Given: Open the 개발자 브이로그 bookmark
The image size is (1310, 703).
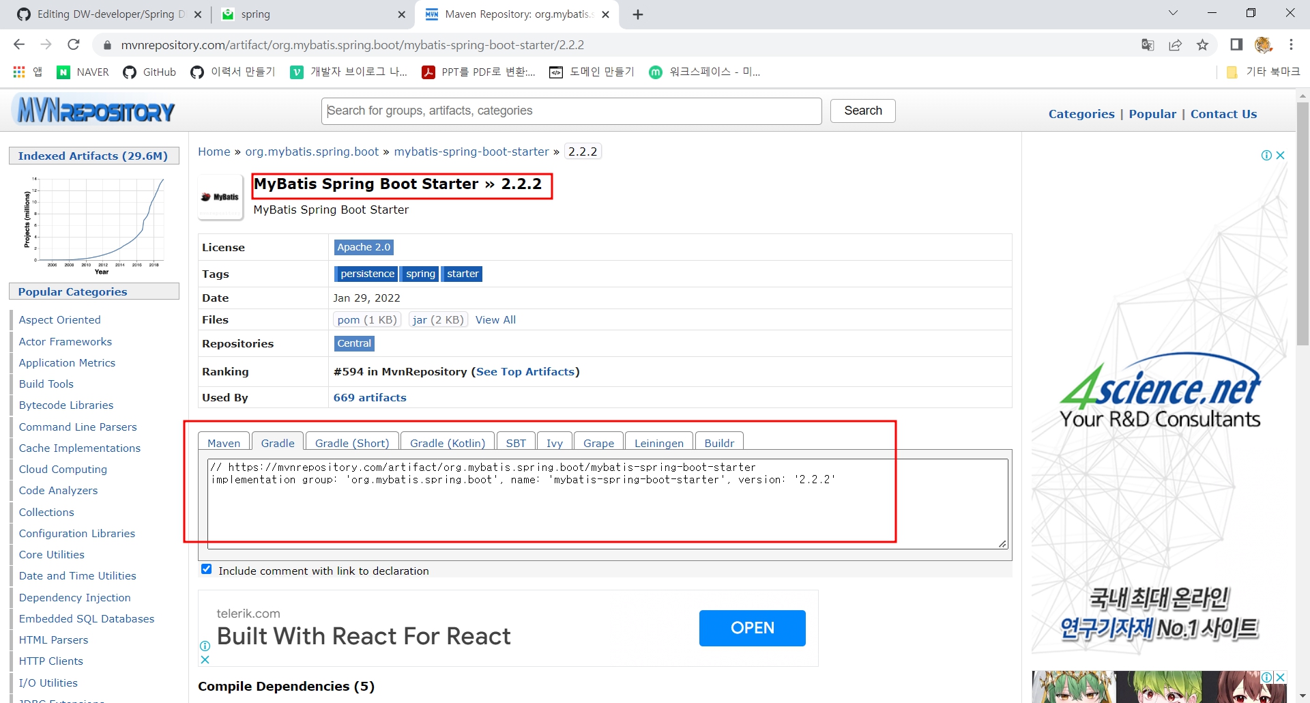Looking at the screenshot, I should click(349, 72).
